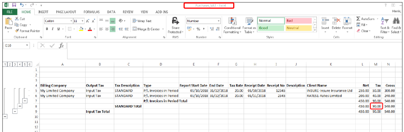This screenshot has width=404, height=132.
Task: Click the Share Protected icon
Action: tap(175, 25)
